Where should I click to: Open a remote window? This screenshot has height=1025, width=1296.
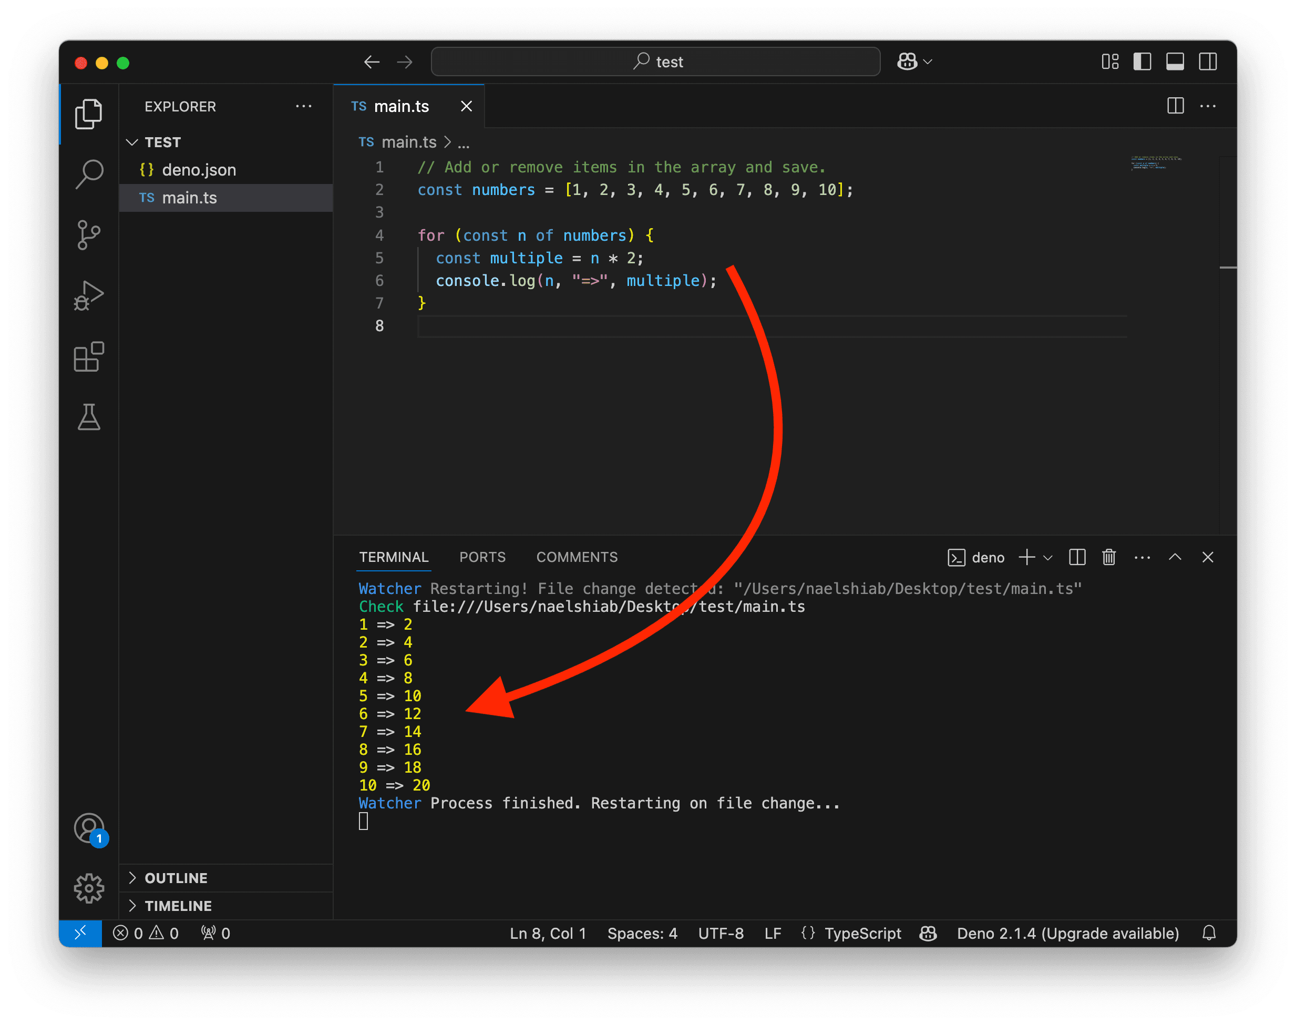pos(80,932)
